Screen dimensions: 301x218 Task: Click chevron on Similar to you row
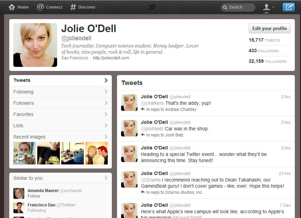pos(106,178)
